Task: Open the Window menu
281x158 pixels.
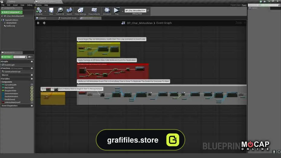Action: click(38, 5)
